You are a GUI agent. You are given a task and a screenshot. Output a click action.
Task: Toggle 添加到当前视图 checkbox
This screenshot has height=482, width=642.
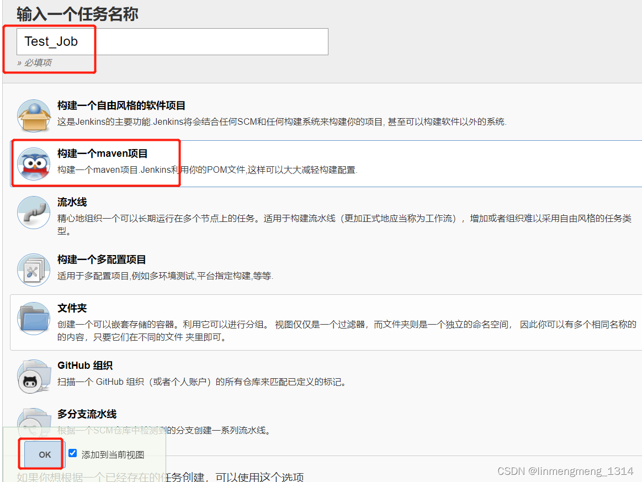72,453
